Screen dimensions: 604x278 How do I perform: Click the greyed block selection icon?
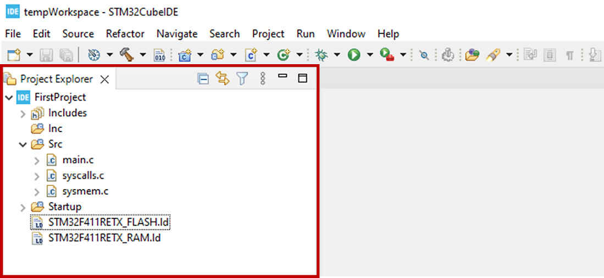pyautogui.click(x=550, y=55)
